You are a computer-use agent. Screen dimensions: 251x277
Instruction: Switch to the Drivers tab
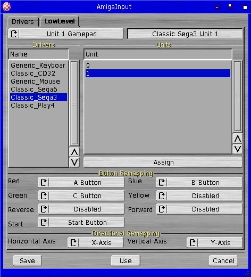click(23, 22)
